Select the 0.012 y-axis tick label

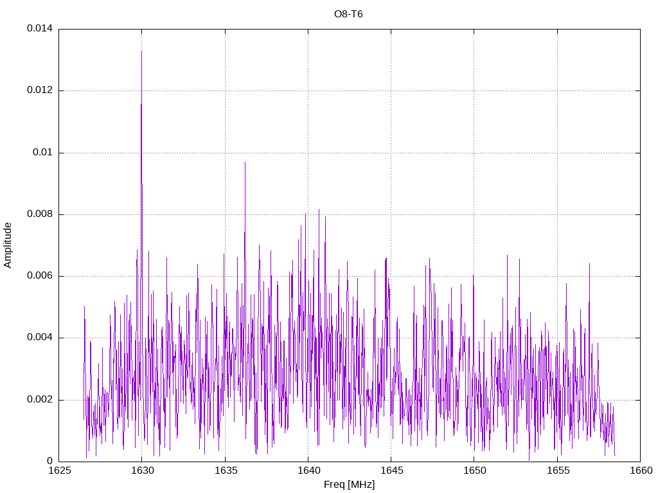pos(39,91)
